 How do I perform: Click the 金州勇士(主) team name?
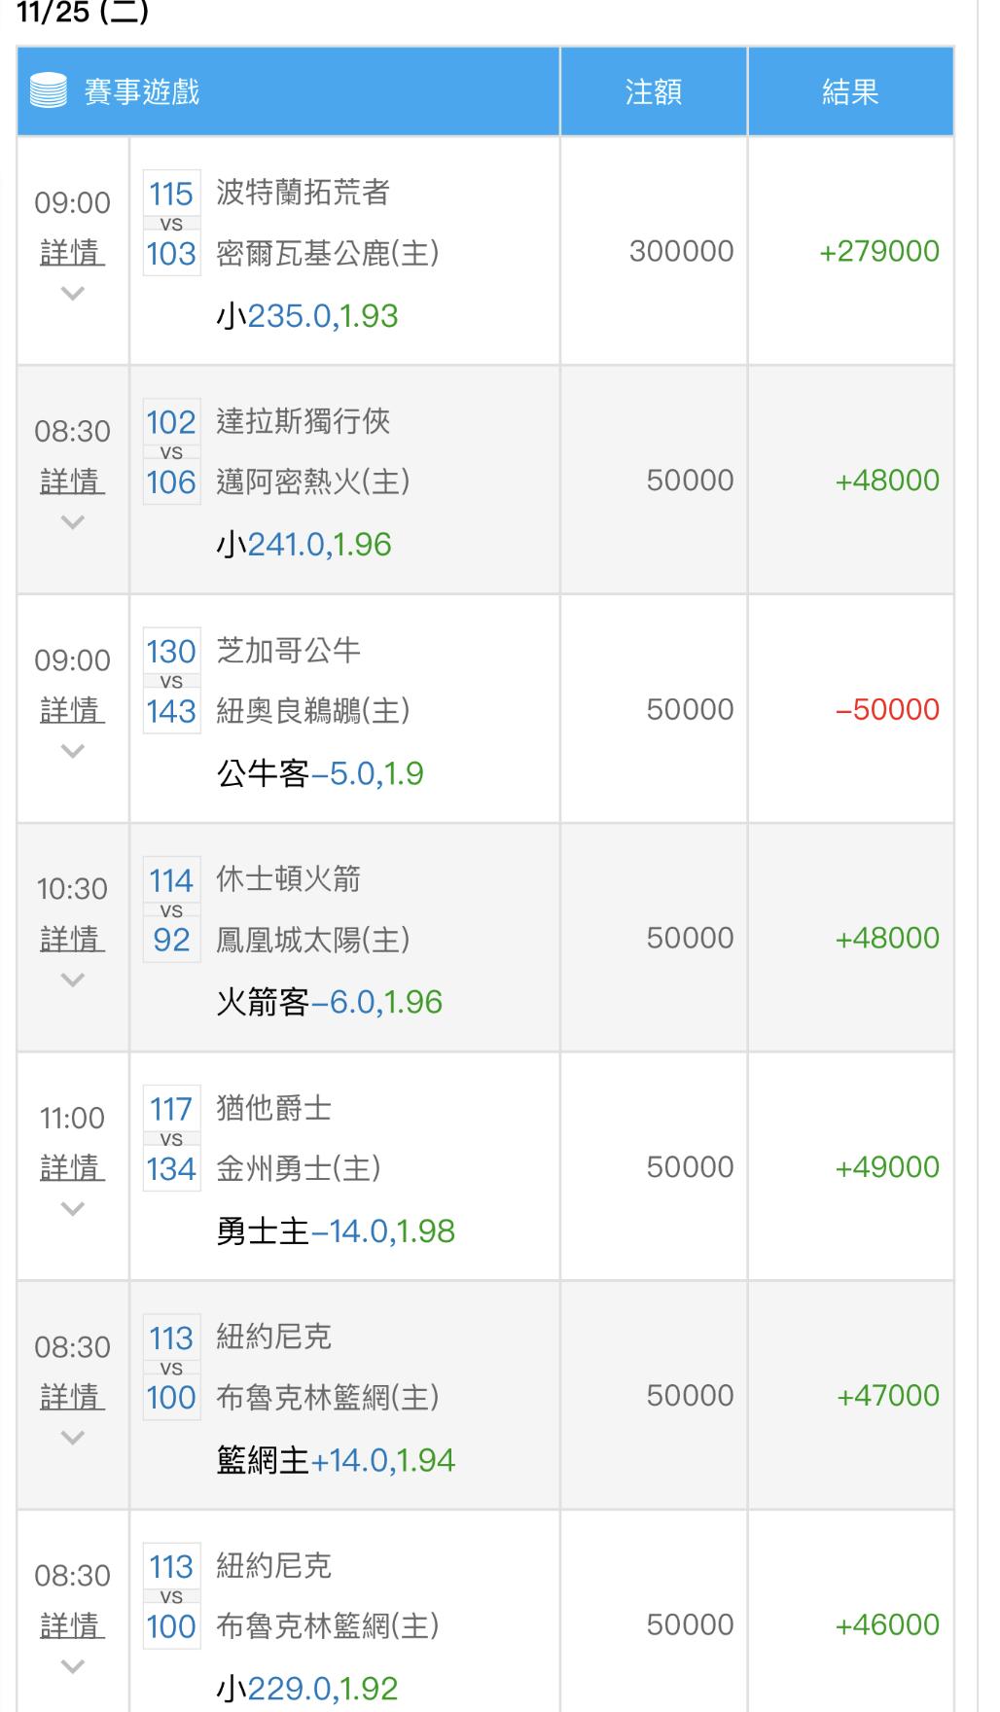(298, 1168)
